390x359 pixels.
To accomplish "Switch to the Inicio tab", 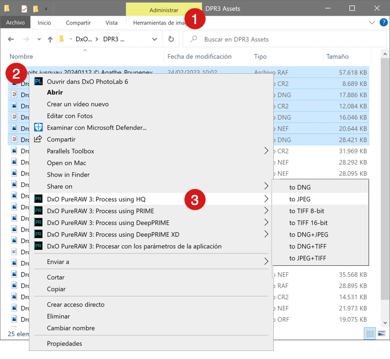I will 44,23.
